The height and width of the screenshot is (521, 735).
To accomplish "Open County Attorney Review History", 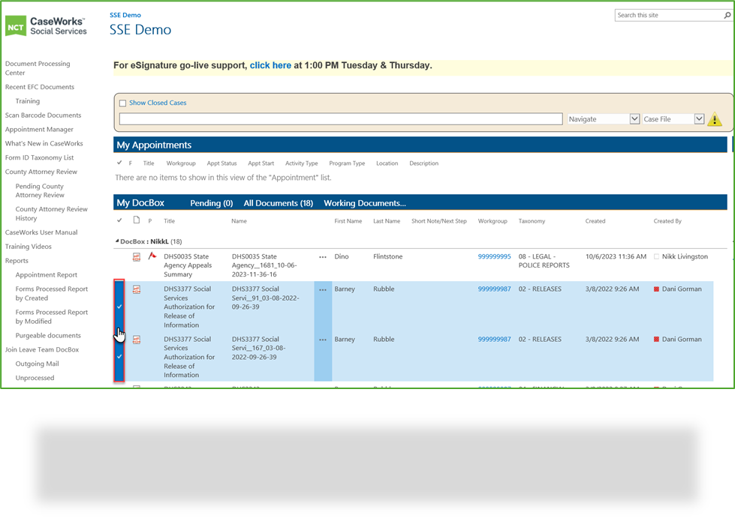I will 52,214.
